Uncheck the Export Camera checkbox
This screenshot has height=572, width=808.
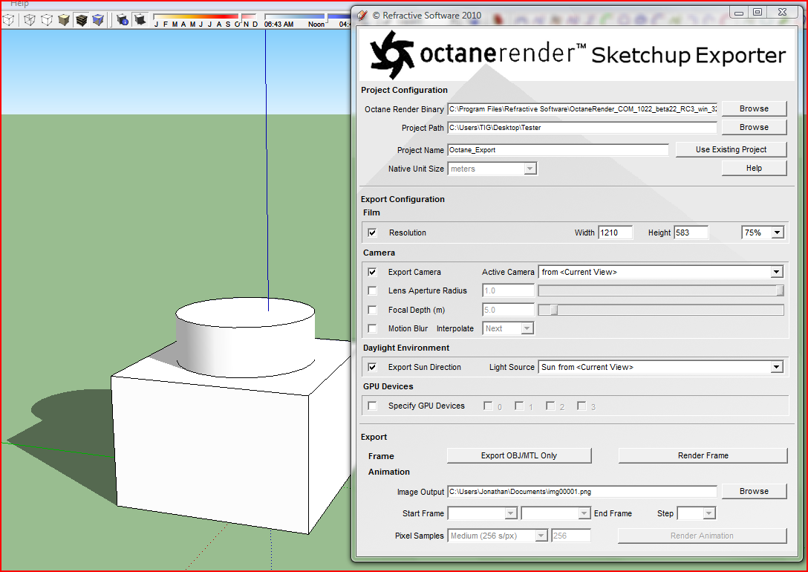(x=372, y=272)
